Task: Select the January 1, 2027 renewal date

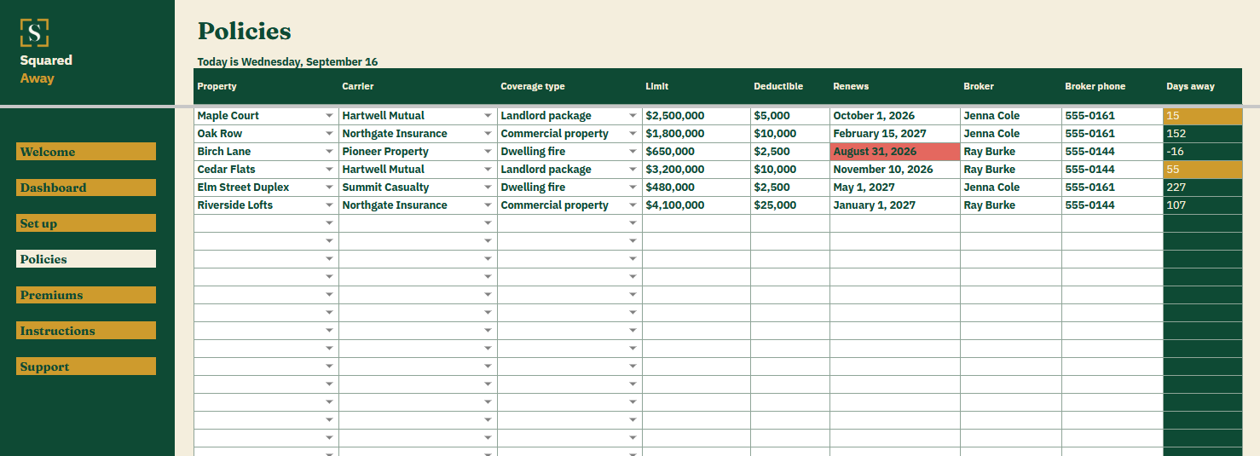Action: [895, 205]
